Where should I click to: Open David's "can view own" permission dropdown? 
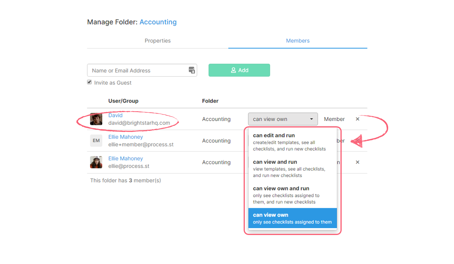point(283,119)
